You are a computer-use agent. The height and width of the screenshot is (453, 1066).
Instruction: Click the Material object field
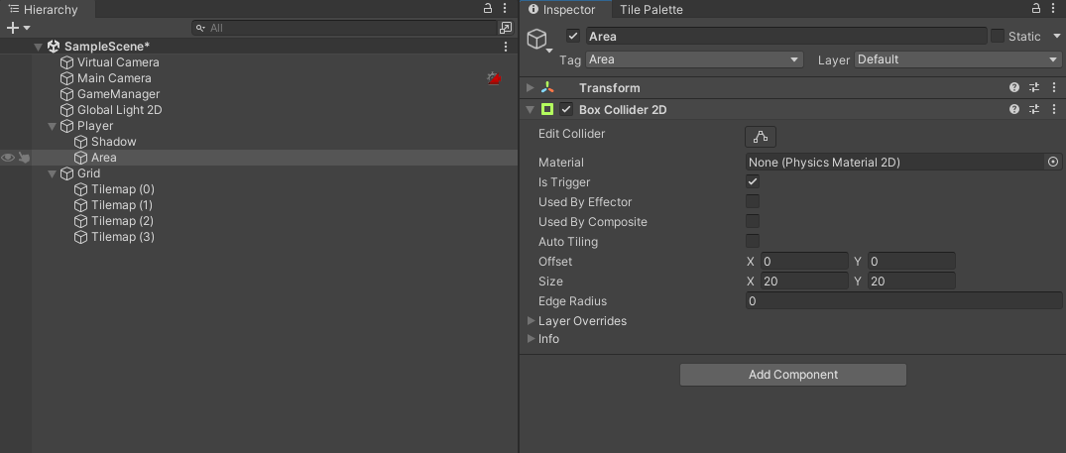point(894,163)
